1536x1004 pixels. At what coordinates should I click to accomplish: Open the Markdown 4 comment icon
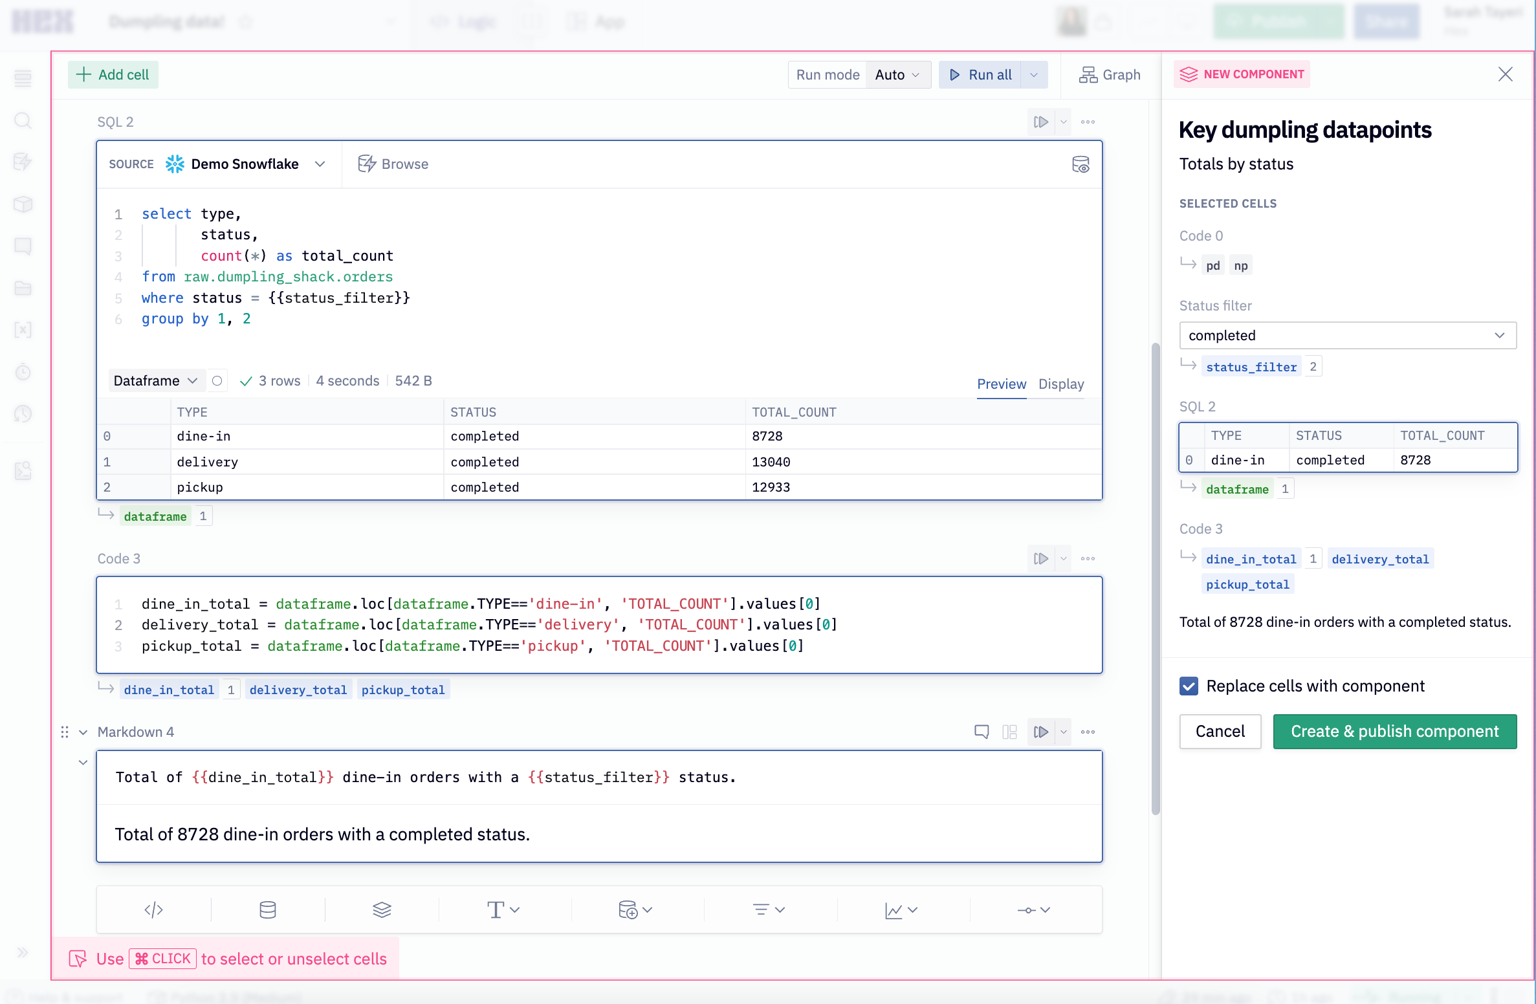click(982, 732)
